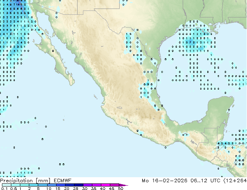
Task: Pick the 5–10 mm blue legend swatch
Action: [x=43, y=185]
